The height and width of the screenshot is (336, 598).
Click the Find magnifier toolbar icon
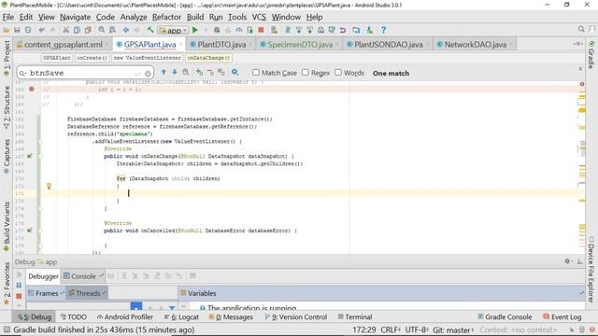(102, 30)
